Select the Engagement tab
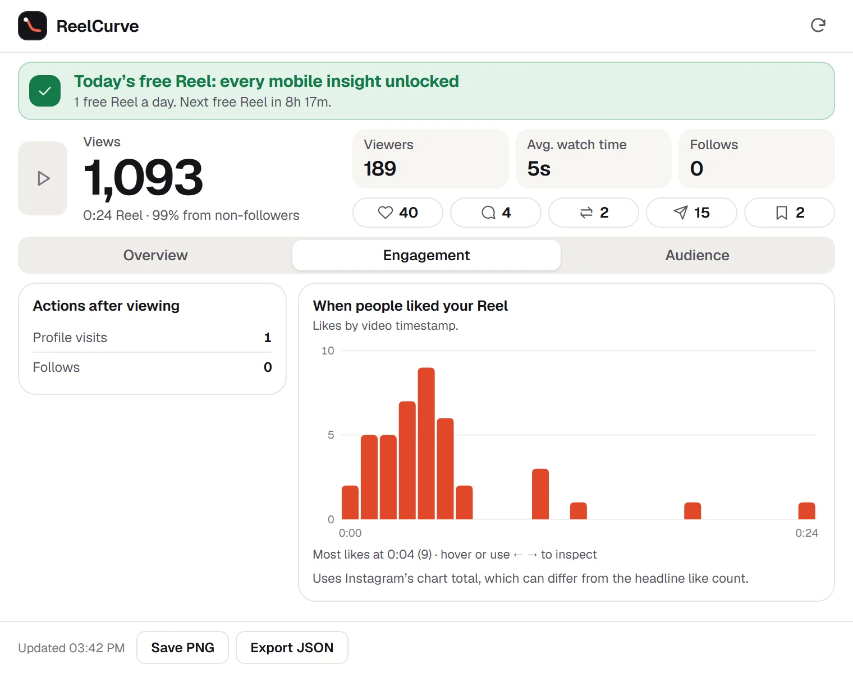The width and height of the screenshot is (853, 673). [x=427, y=255]
